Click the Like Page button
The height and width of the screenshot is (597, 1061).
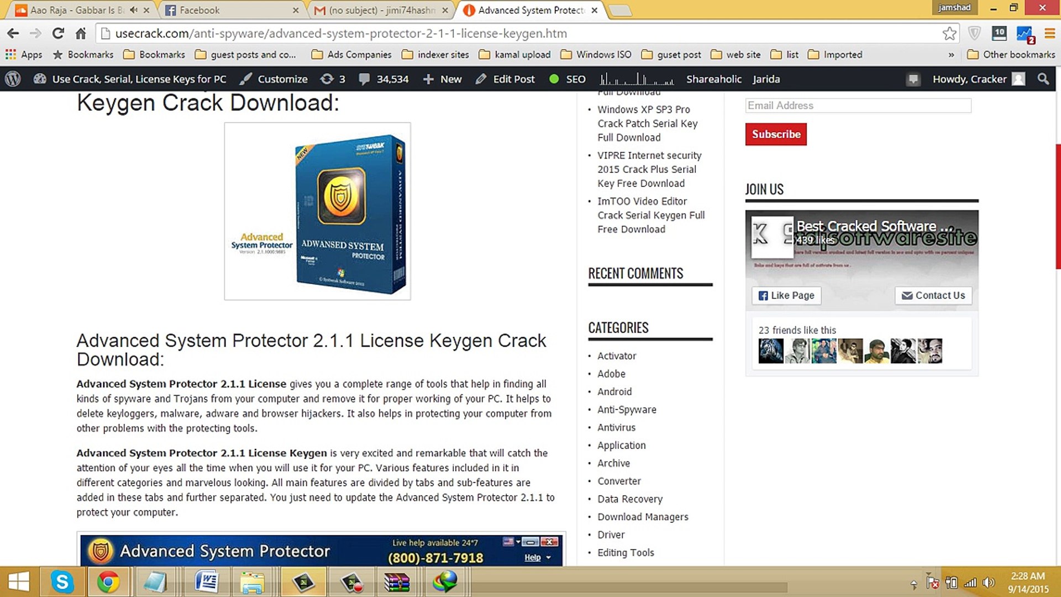click(786, 296)
